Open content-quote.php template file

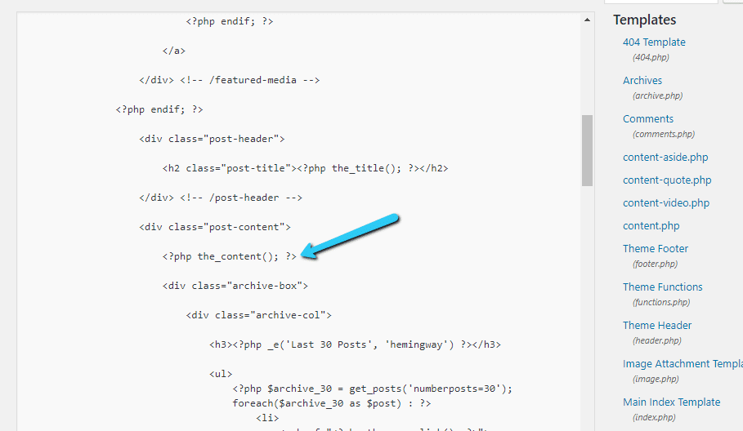(667, 180)
